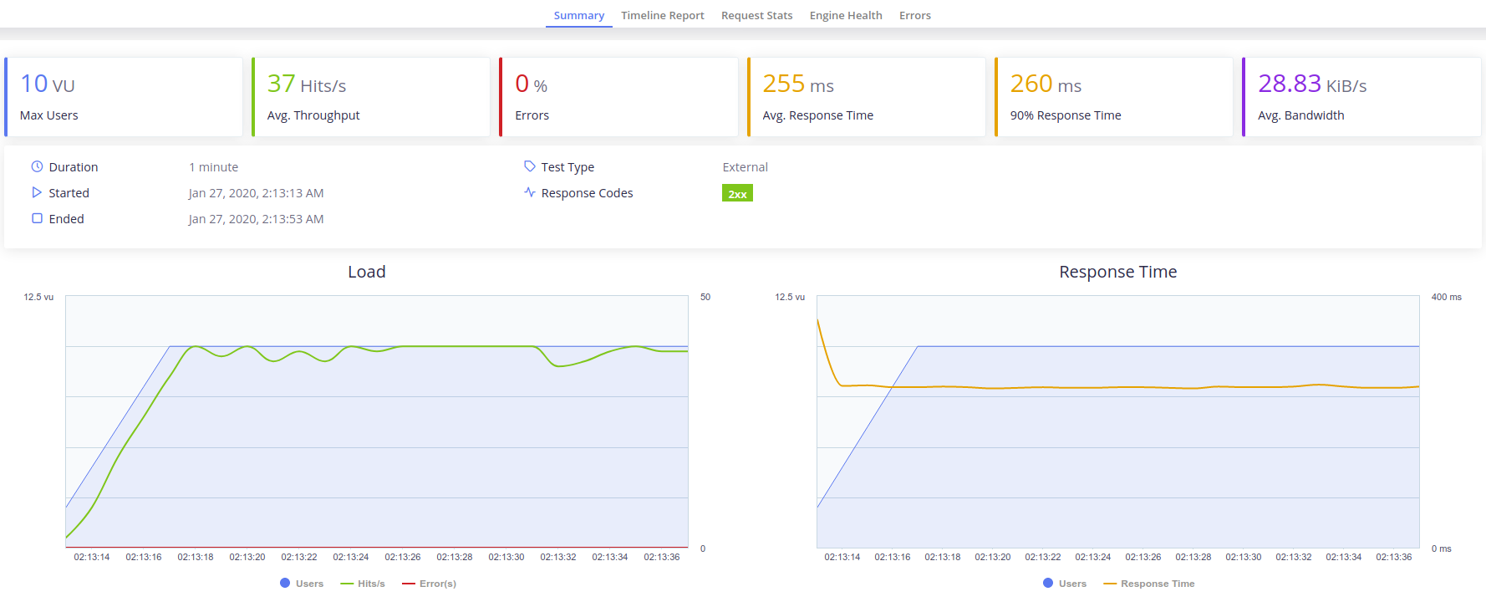Select the 0 % Errors card
The width and height of the screenshot is (1486, 607).
tap(618, 97)
